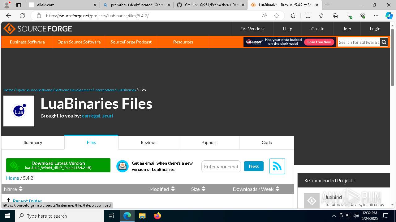Open the notification center icon

[x=386, y=216]
